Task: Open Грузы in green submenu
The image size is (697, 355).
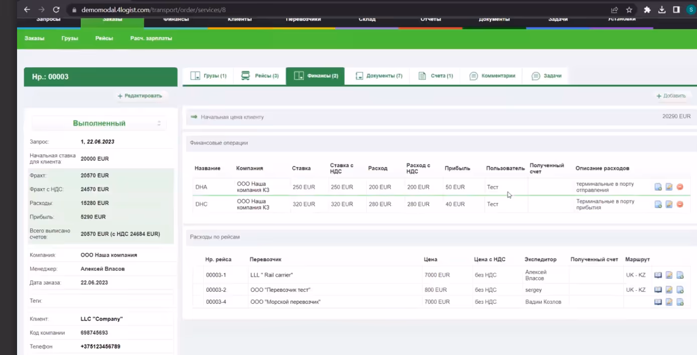Action: [x=70, y=38]
